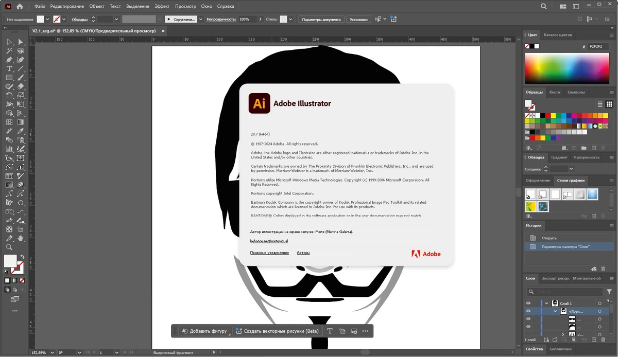Delete history state with trash icon
Image resolution: width=618 pixels, height=357 pixels.
click(x=604, y=269)
